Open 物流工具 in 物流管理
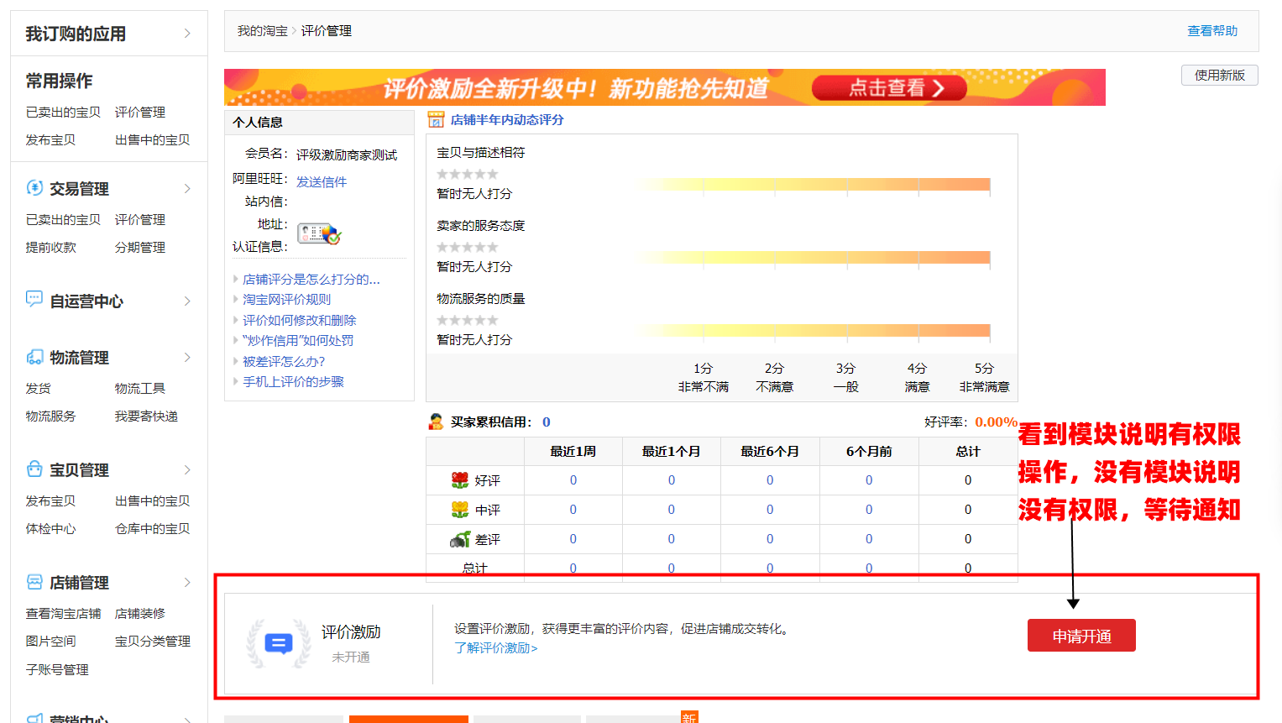1282x723 pixels. click(x=140, y=388)
